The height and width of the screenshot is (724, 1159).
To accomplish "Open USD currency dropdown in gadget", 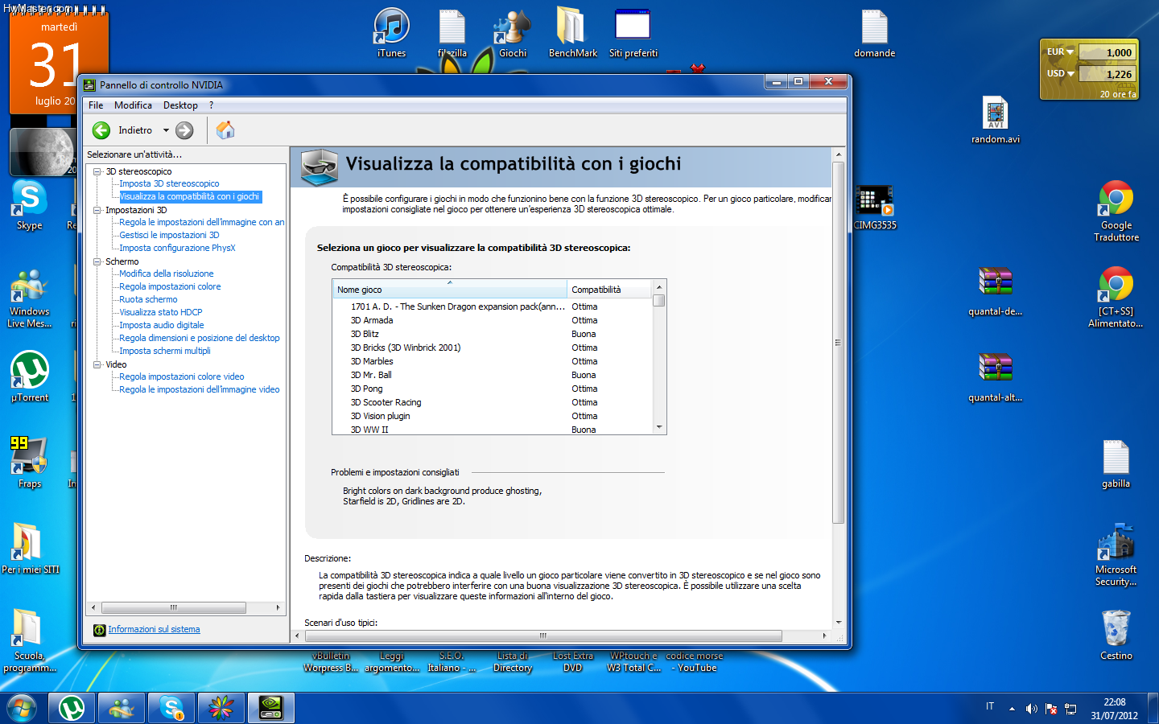I will 1070,74.
